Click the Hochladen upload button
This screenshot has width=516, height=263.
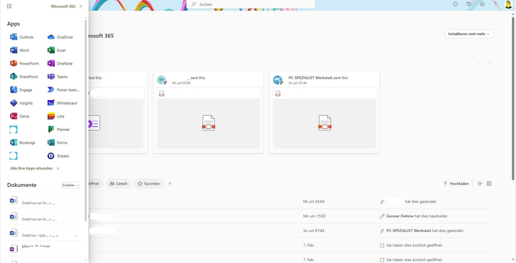tap(456, 184)
